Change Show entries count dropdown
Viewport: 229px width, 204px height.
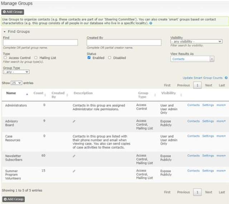[16, 83]
